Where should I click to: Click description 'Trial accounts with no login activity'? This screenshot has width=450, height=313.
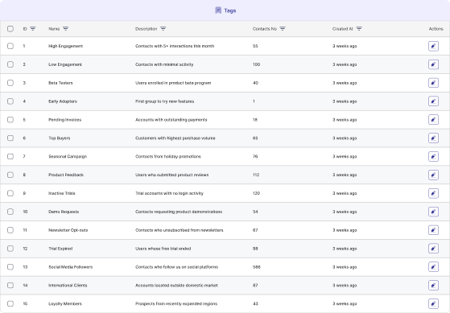(169, 193)
